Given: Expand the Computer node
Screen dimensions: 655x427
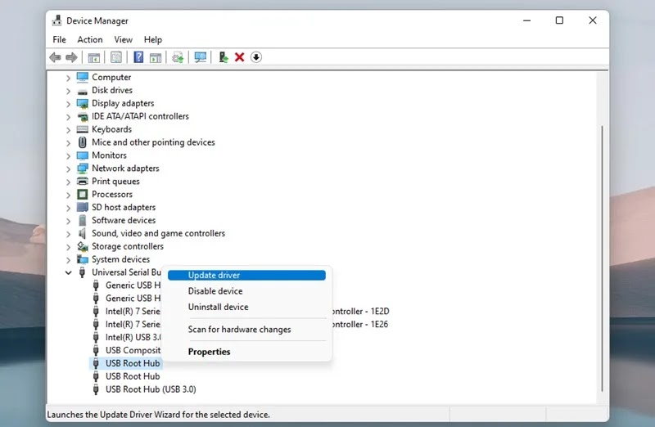Looking at the screenshot, I should pos(68,78).
